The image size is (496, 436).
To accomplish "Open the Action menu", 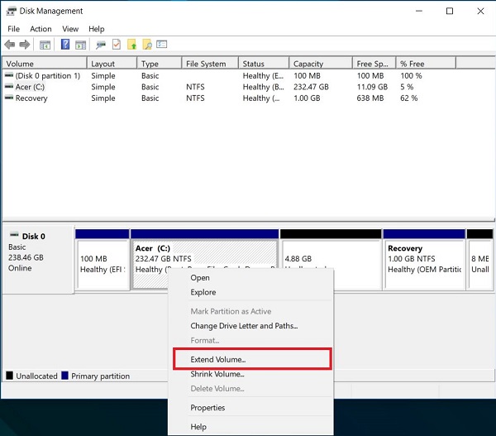I will pyautogui.click(x=41, y=29).
